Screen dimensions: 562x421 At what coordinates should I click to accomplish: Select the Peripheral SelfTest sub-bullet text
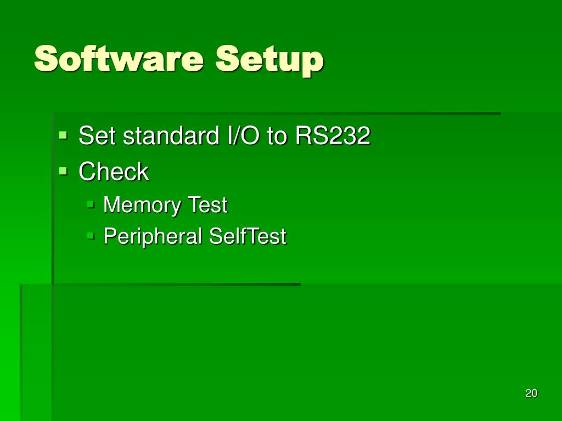(x=195, y=236)
